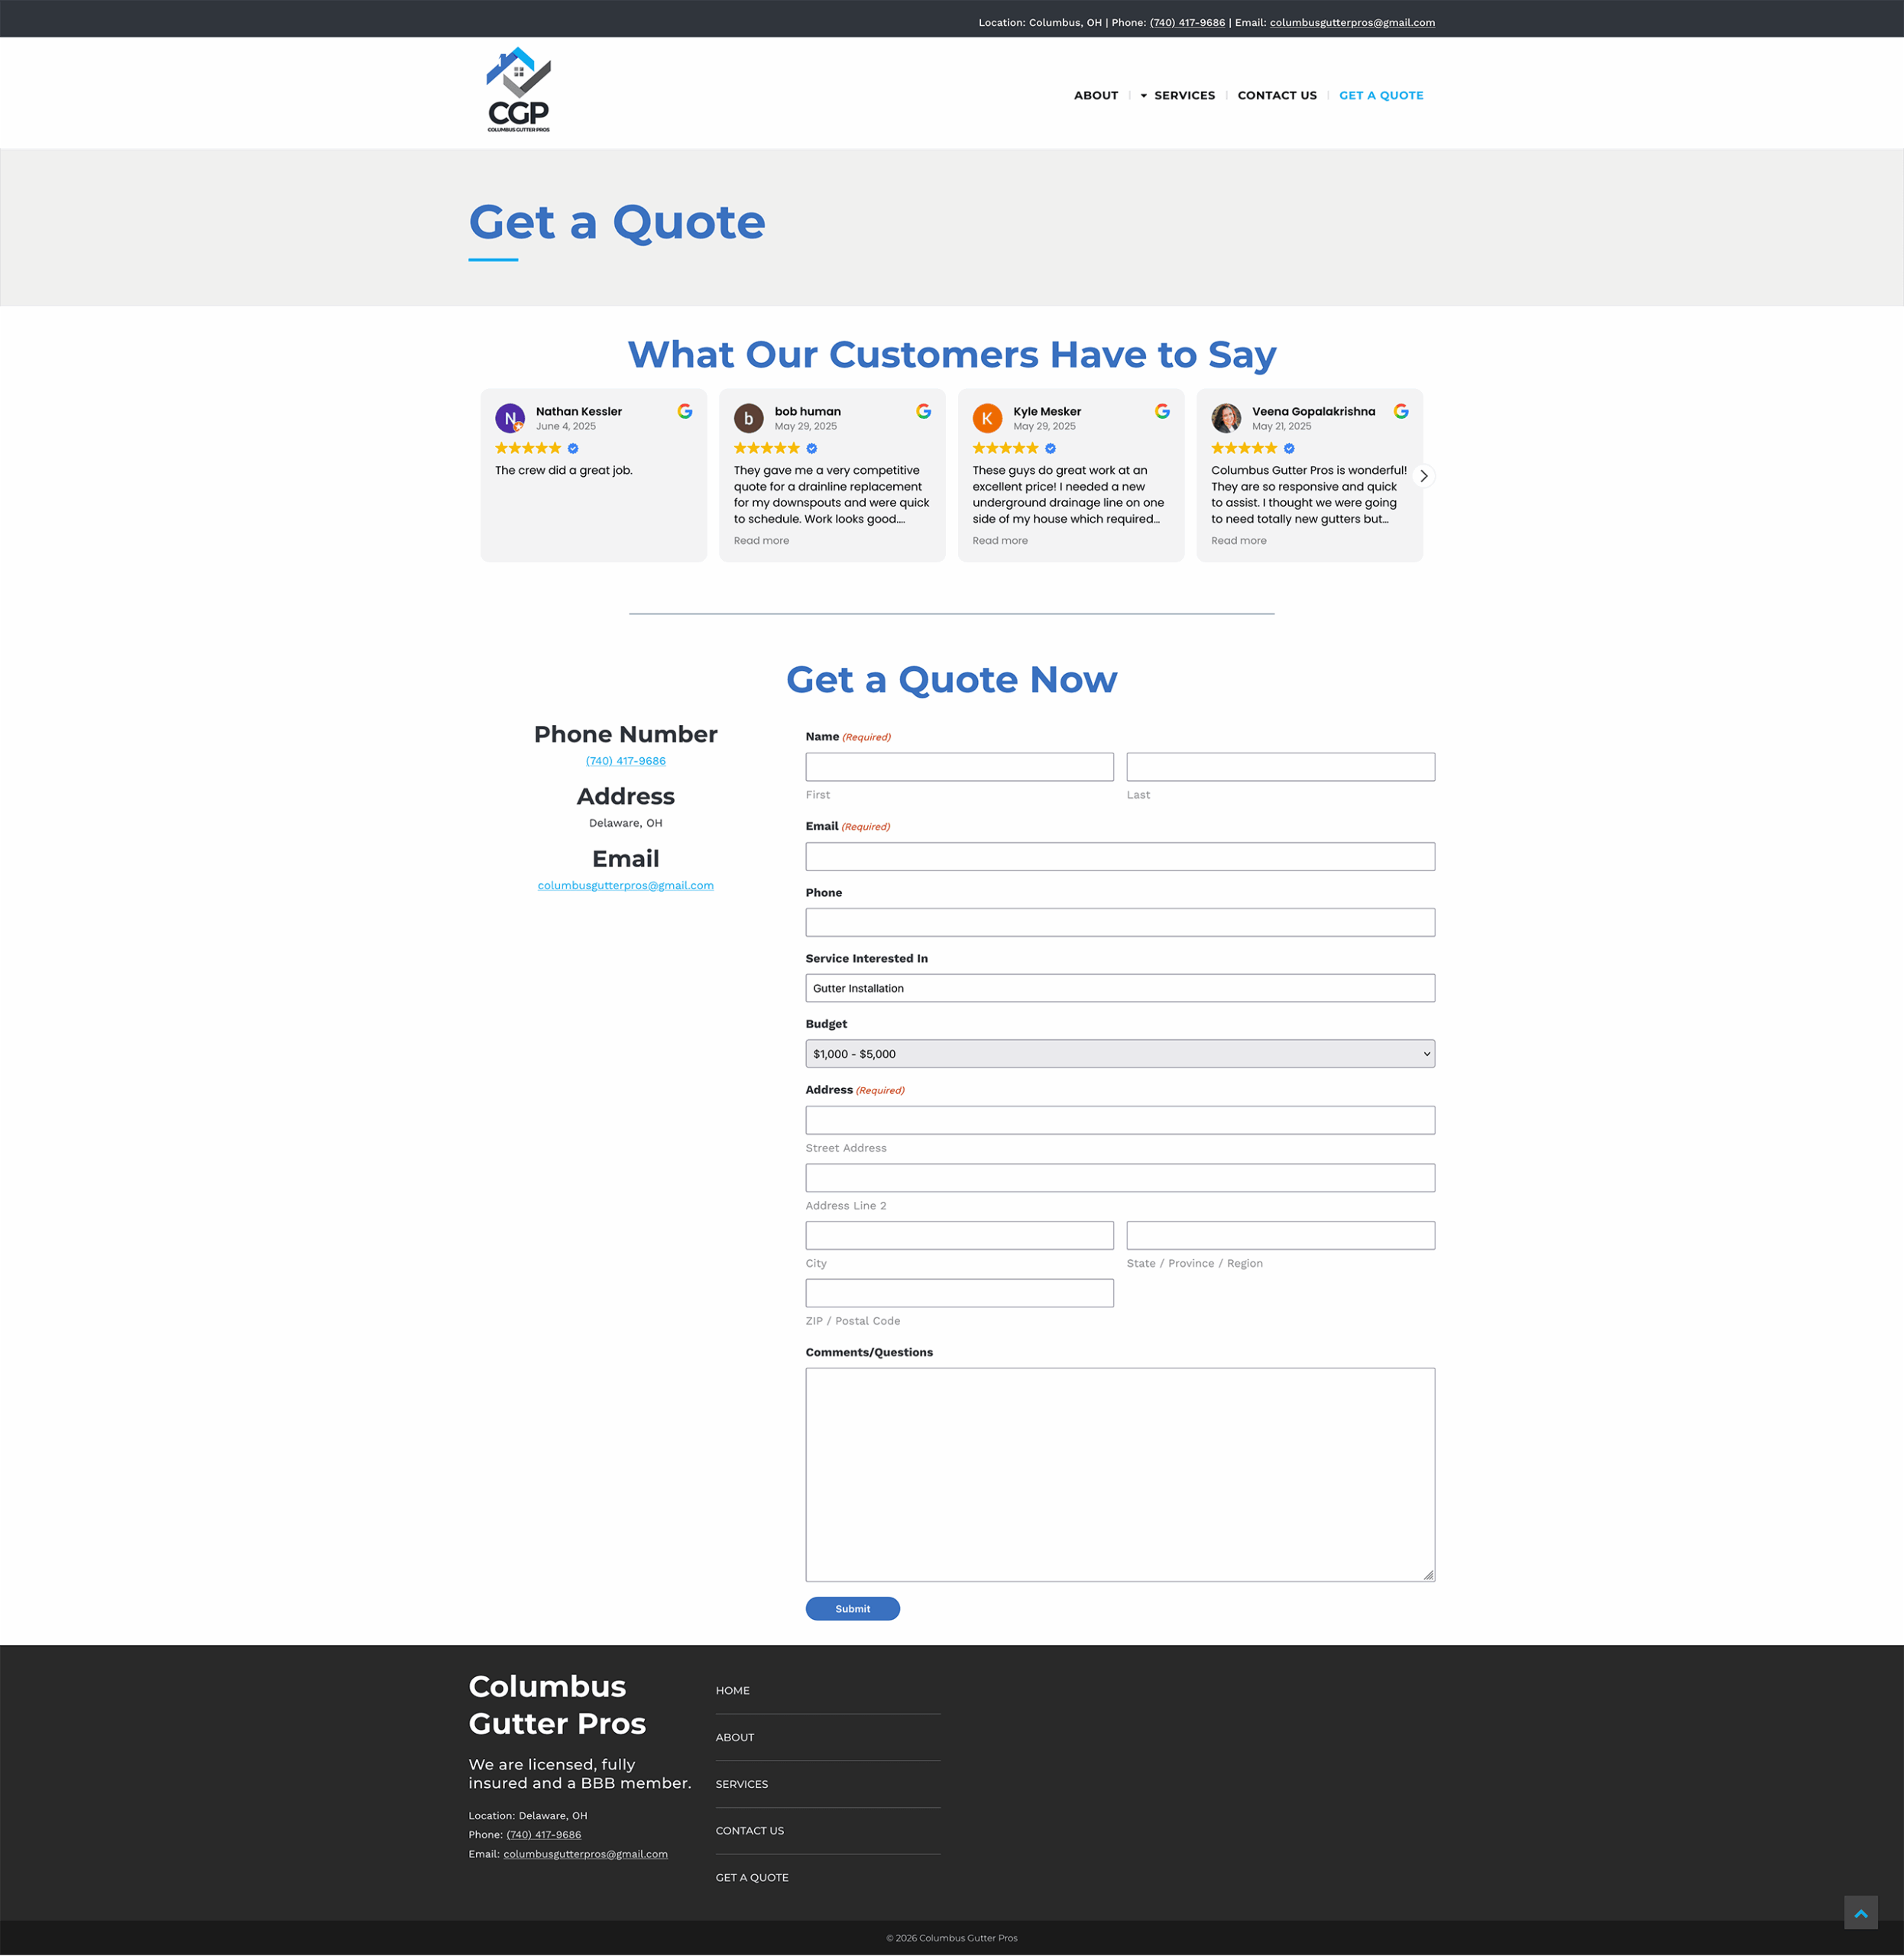Open Services link in footer
This screenshot has height=1956, width=1904.
(x=742, y=1784)
